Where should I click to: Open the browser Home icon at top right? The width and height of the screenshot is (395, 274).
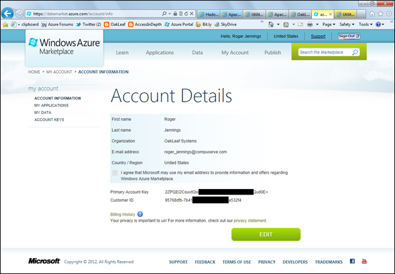[x=372, y=14]
